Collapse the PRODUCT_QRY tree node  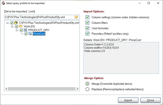click(x=17, y=30)
